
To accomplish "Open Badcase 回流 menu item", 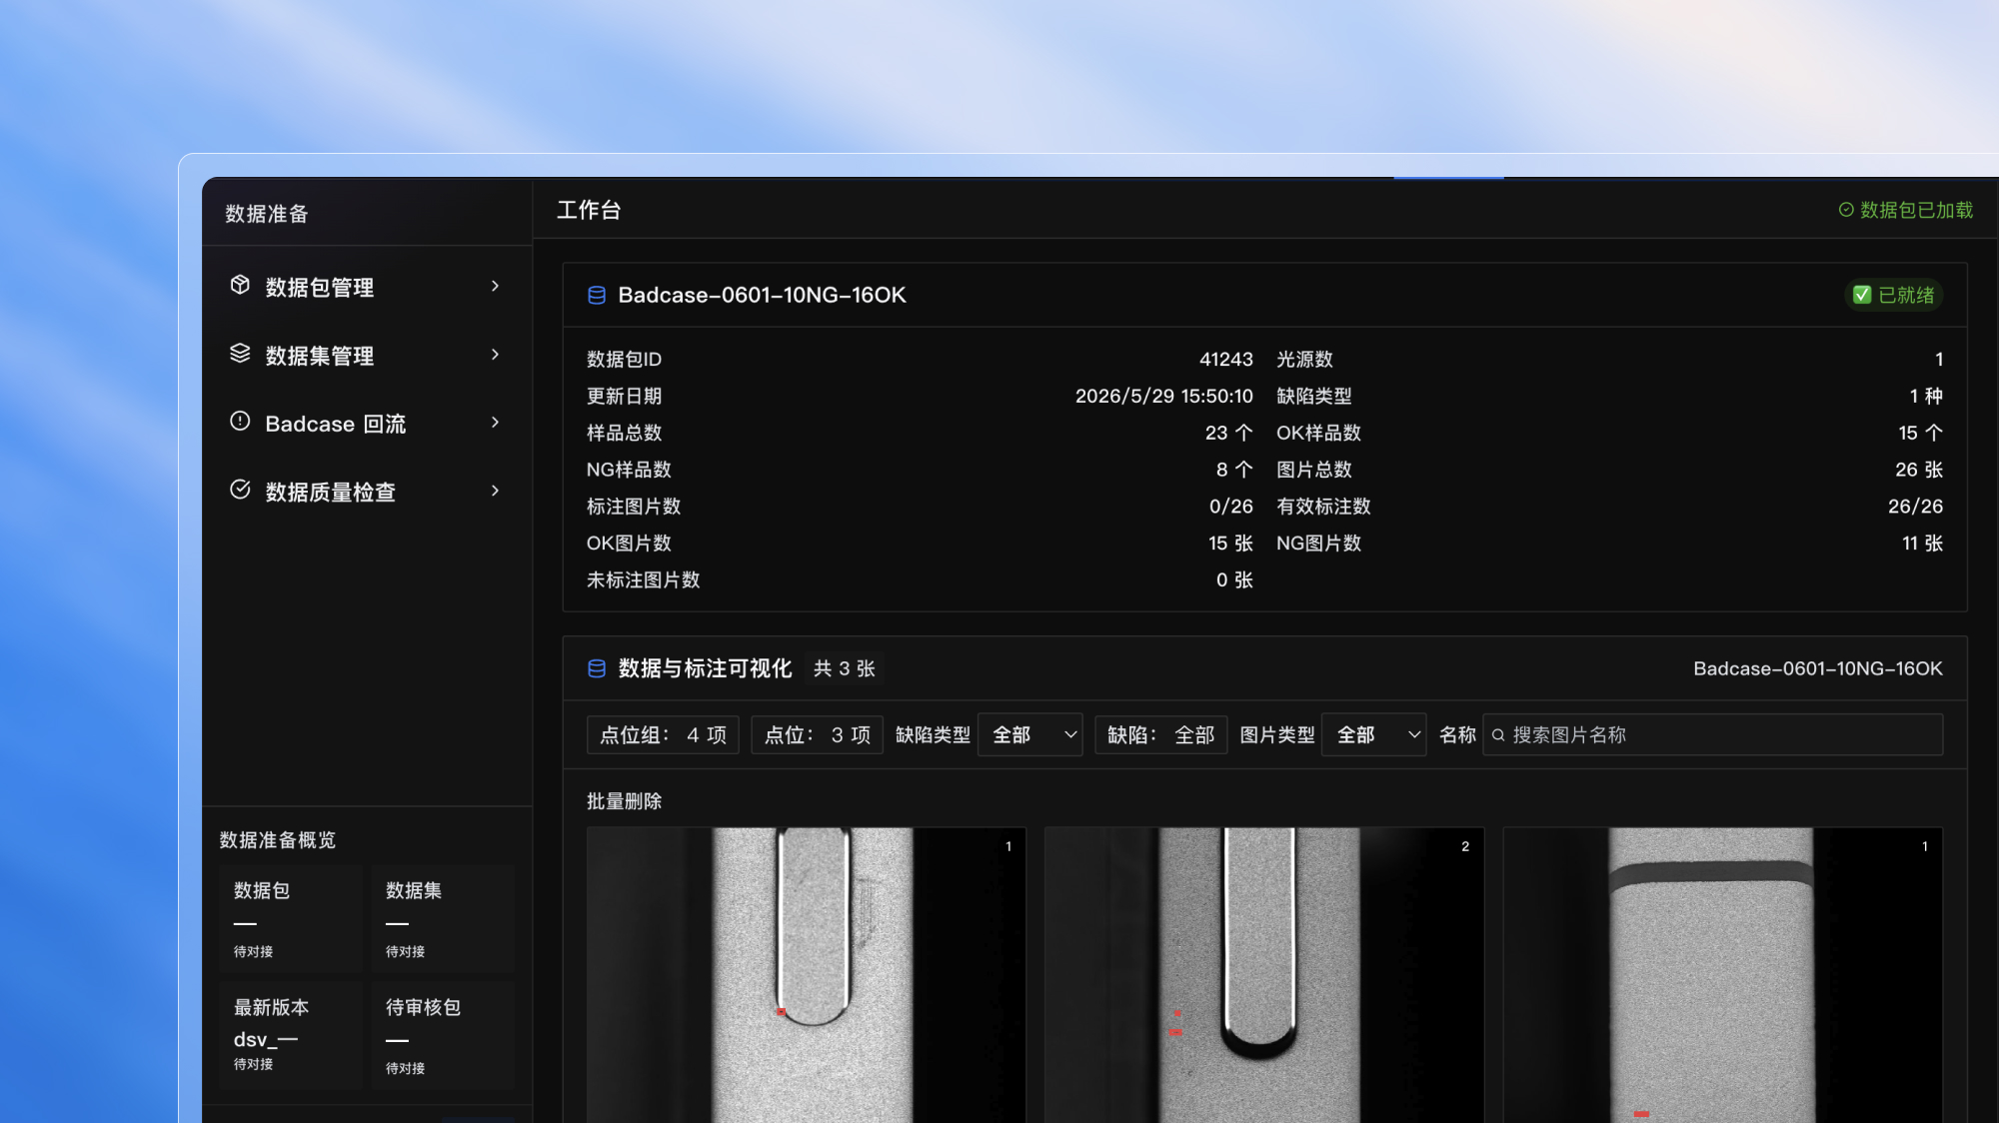I will pos(367,423).
